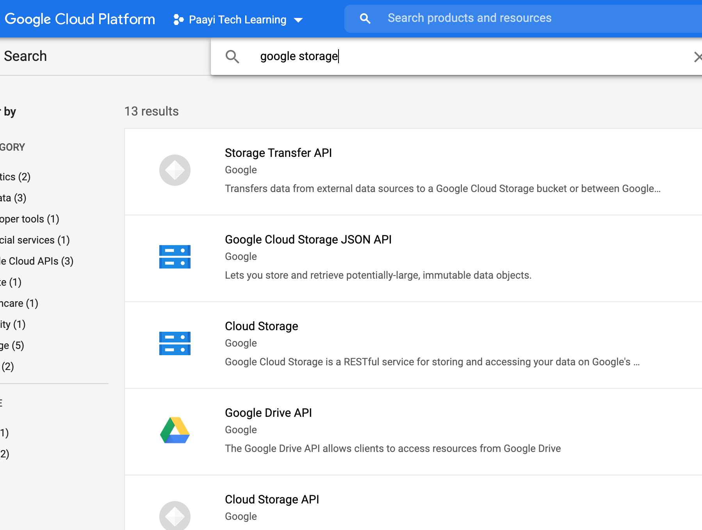Click the magnifier icon in the top bar
702x530 pixels.
[x=365, y=18]
